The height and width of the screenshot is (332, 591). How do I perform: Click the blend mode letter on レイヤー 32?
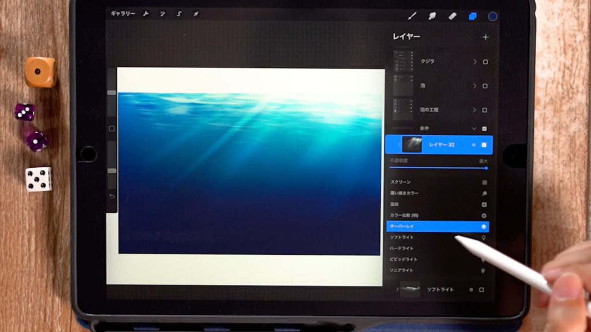coord(474,145)
